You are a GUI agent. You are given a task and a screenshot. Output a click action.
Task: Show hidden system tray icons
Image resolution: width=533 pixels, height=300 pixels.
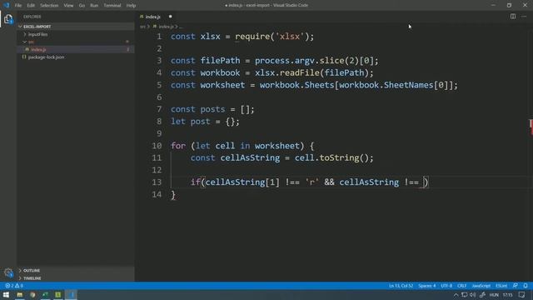click(x=456, y=295)
